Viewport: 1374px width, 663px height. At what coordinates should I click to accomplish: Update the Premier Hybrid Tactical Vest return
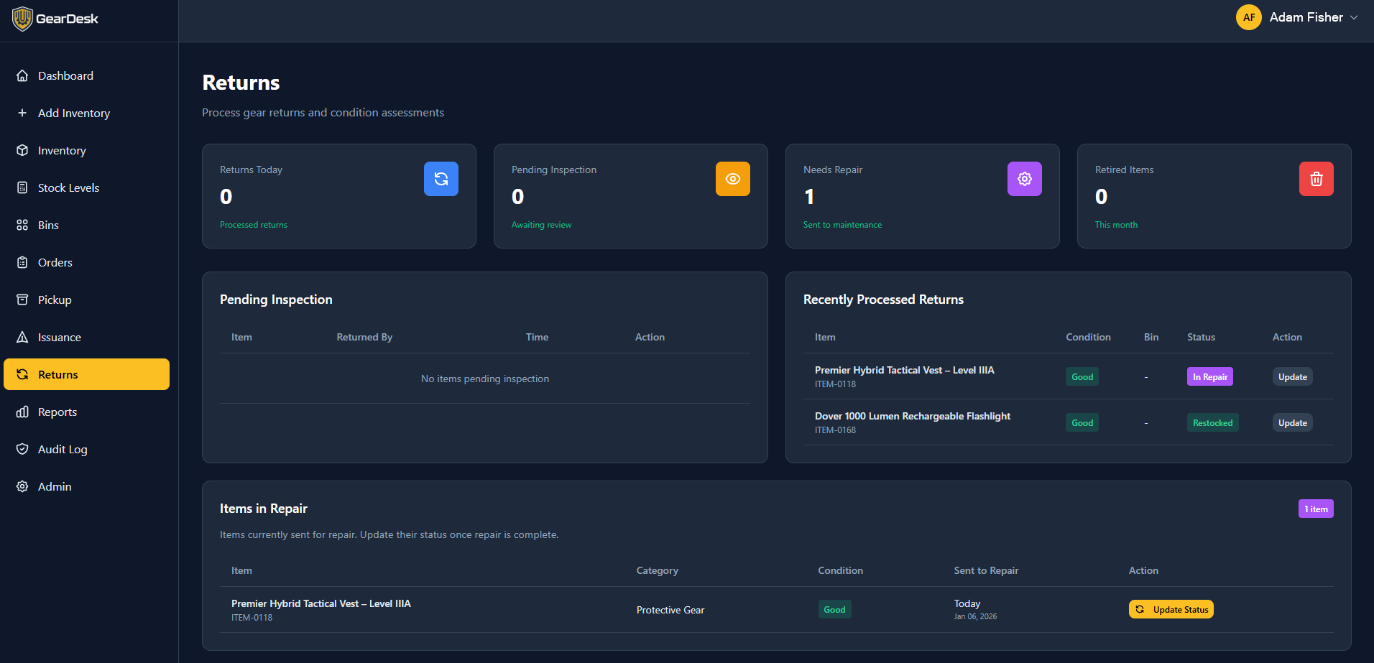click(x=1292, y=377)
